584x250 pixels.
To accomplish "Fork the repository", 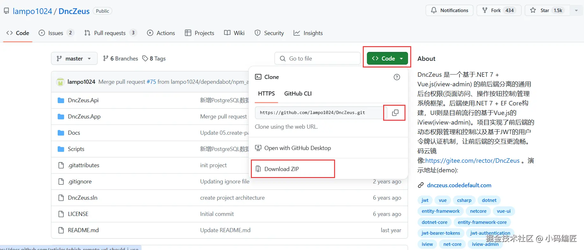I will (499, 11).
